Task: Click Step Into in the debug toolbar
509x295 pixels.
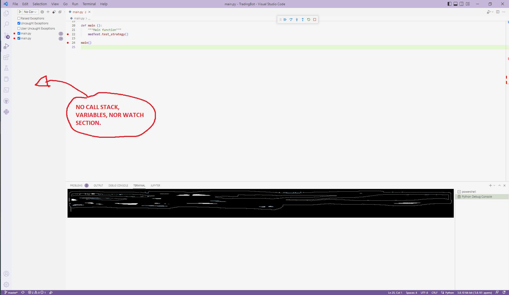Action: point(297,19)
